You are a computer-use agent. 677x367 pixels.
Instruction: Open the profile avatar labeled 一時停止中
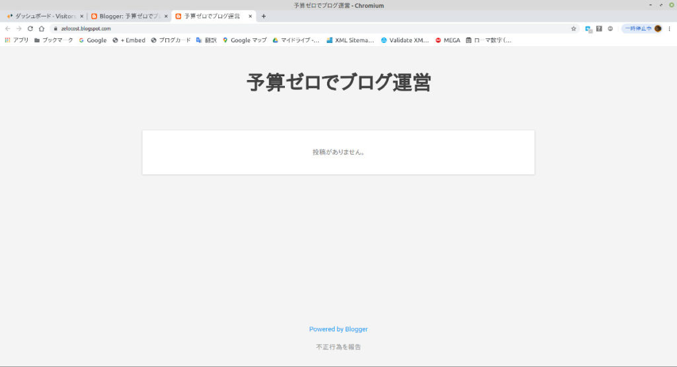pyautogui.click(x=643, y=28)
